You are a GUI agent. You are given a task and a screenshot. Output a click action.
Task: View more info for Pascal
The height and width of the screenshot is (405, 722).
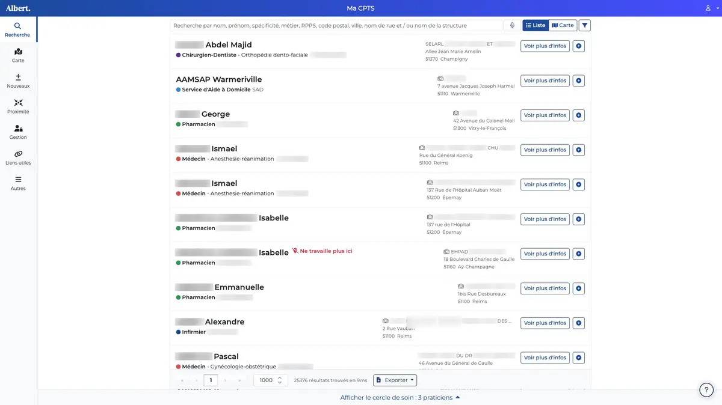tap(545, 358)
